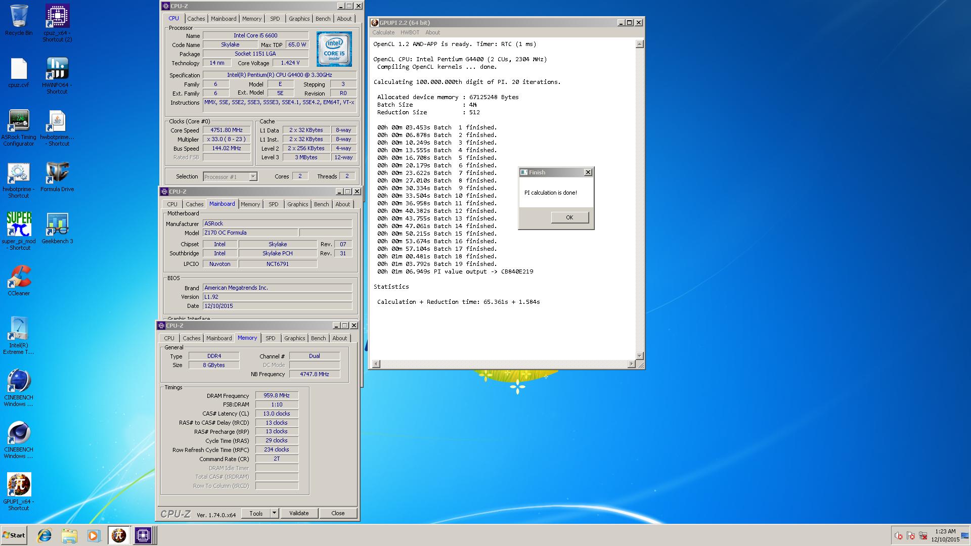This screenshot has width=971, height=546.
Task: Click the DRAM Frequency 959.8 MHz value
Action: [277, 395]
